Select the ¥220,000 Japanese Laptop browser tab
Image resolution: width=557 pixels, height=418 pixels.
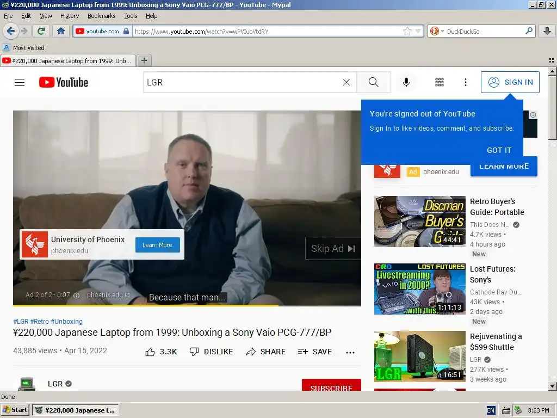tap(68, 61)
